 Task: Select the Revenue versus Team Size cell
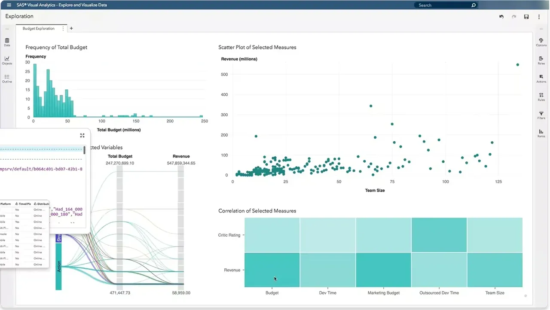click(495, 270)
